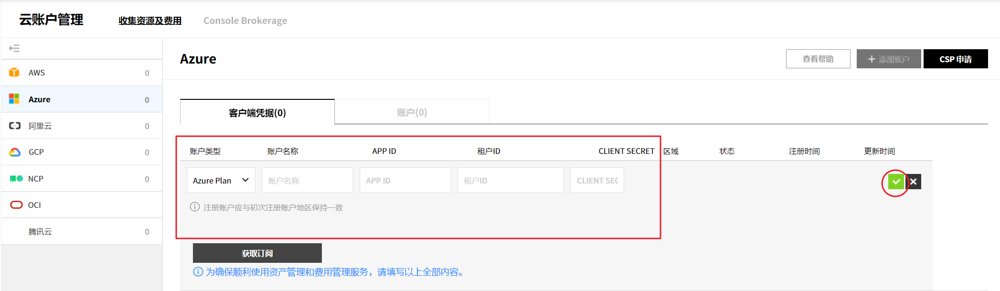1000x291 pixels.
Task: Select the GCP cloud icon
Action: click(15, 152)
